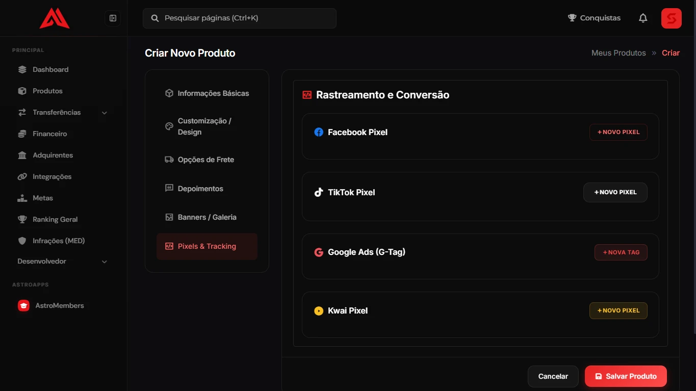696x391 pixels.
Task: Click the Criar Novo Produto heading
Action: pyautogui.click(x=190, y=53)
